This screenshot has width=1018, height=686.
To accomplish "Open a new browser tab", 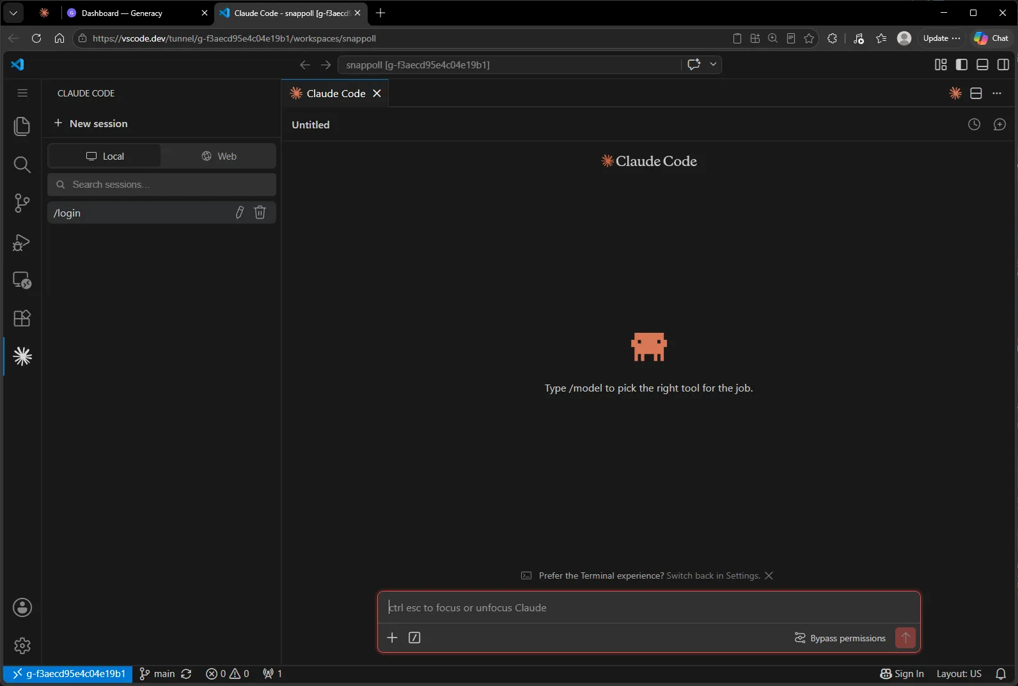I will [x=380, y=13].
